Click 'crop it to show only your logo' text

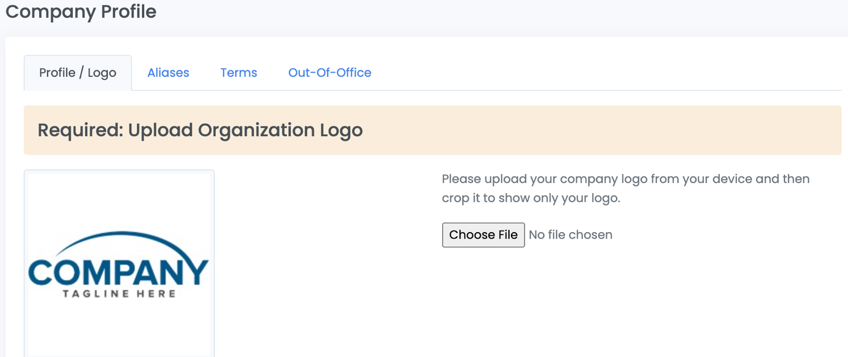tap(531, 198)
